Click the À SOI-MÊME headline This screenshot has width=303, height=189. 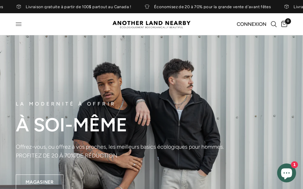coord(71,125)
